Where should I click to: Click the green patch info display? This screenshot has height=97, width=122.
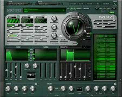[44, 10]
